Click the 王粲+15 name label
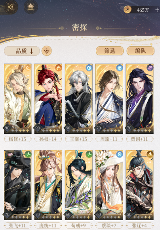The height and width of the screenshot is (230, 160). (x=78, y=139)
